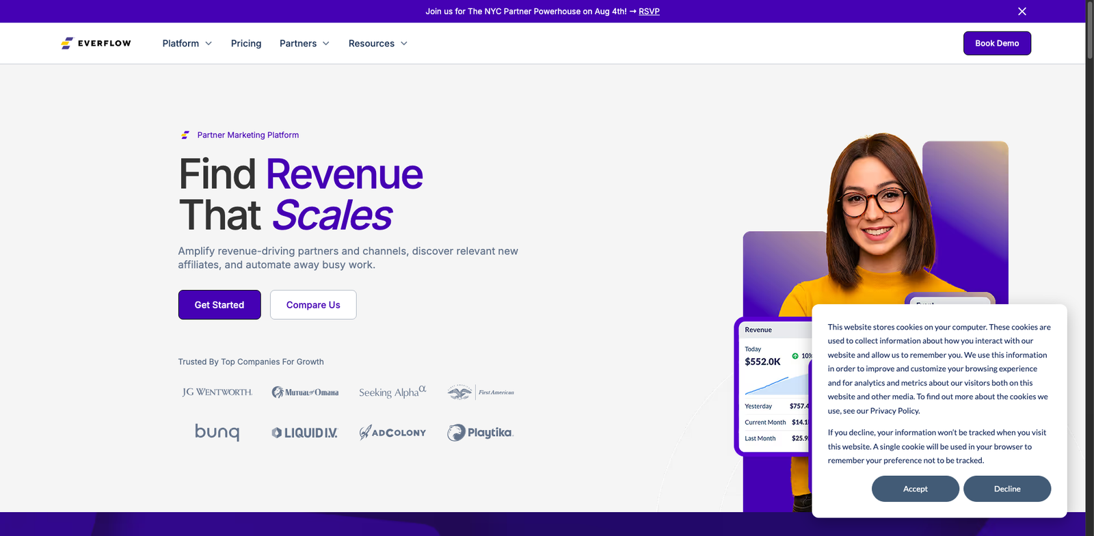Image resolution: width=1094 pixels, height=536 pixels.
Task: Open the Resources dropdown menu
Action: tap(377, 43)
